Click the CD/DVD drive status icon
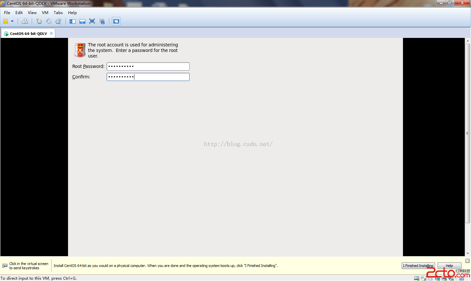471x281 pixels. coord(424,278)
